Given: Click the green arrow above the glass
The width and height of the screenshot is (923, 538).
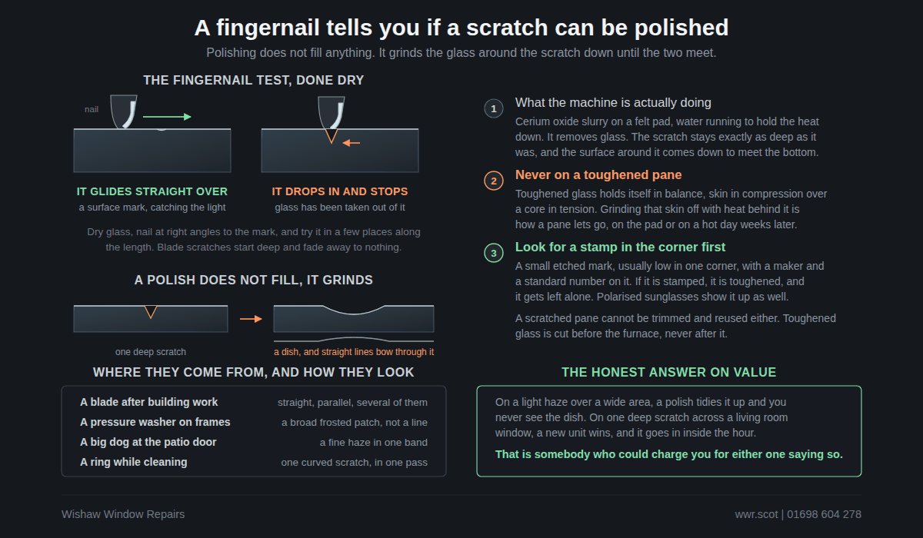Looking at the screenshot, I should coord(167,117).
